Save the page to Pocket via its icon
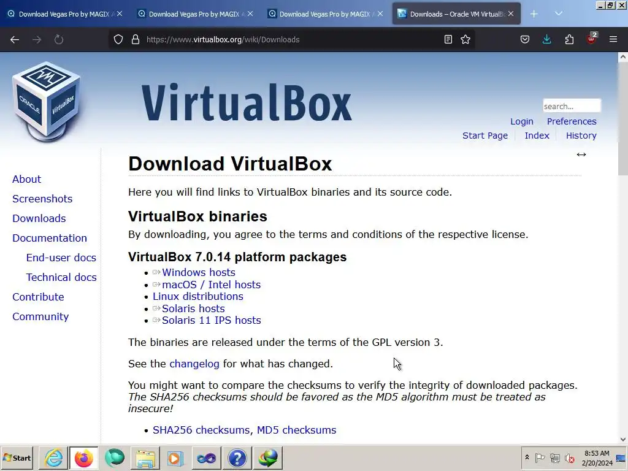The image size is (628, 471). pos(525,39)
